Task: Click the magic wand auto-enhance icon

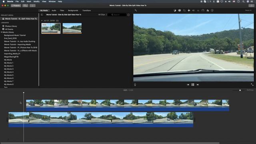Action: [136, 10]
